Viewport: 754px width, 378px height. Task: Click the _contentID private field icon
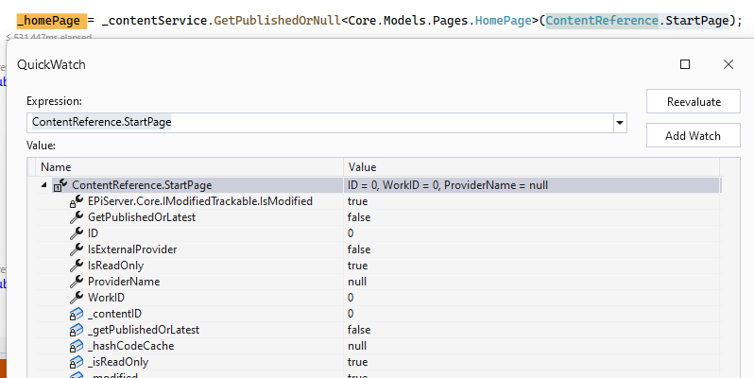77,314
